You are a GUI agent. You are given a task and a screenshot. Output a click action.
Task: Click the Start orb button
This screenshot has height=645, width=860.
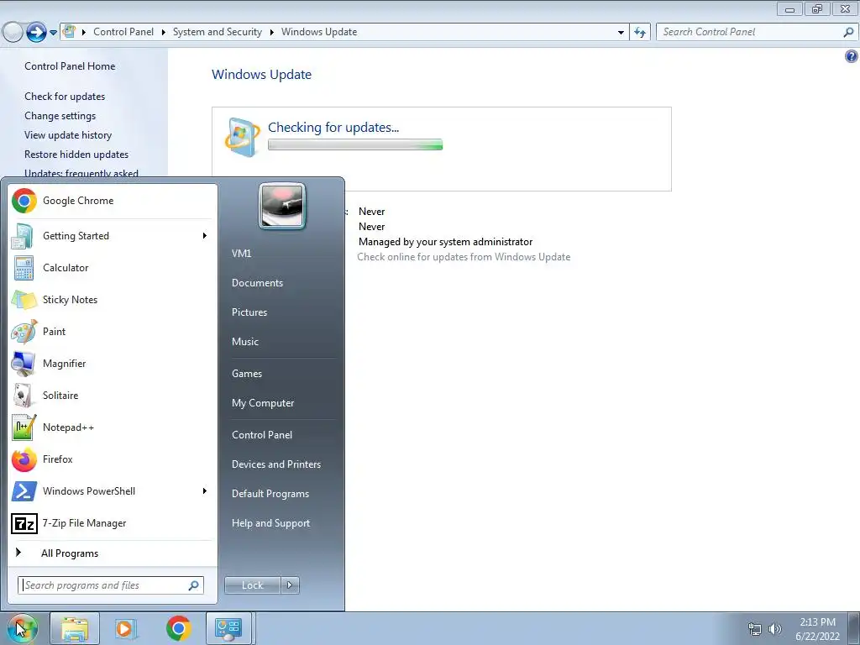click(22, 628)
